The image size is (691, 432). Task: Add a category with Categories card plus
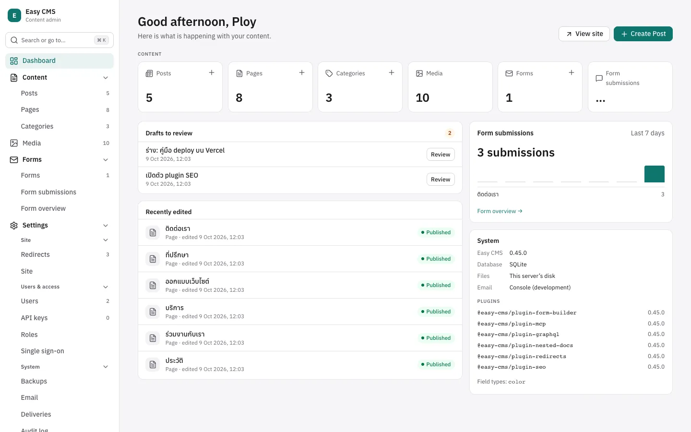point(392,72)
